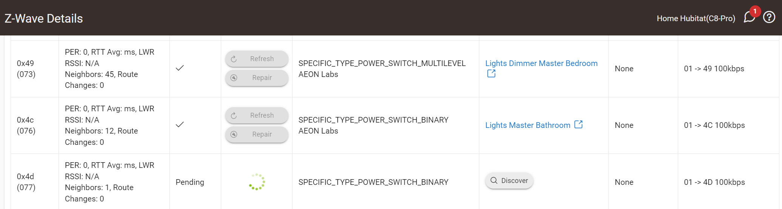The width and height of the screenshot is (782, 209).
Task: Click the Z-Wave Details page title
Action: (x=44, y=18)
